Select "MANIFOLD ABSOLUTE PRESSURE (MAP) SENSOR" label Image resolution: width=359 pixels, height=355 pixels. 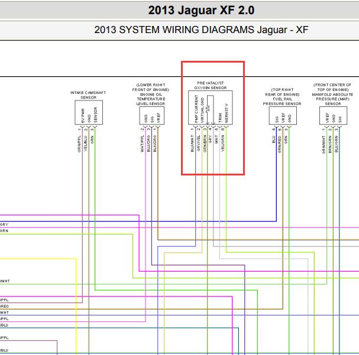coord(332,99)
